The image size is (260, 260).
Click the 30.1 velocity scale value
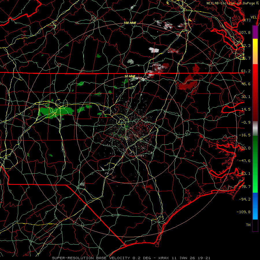point(246,97)
